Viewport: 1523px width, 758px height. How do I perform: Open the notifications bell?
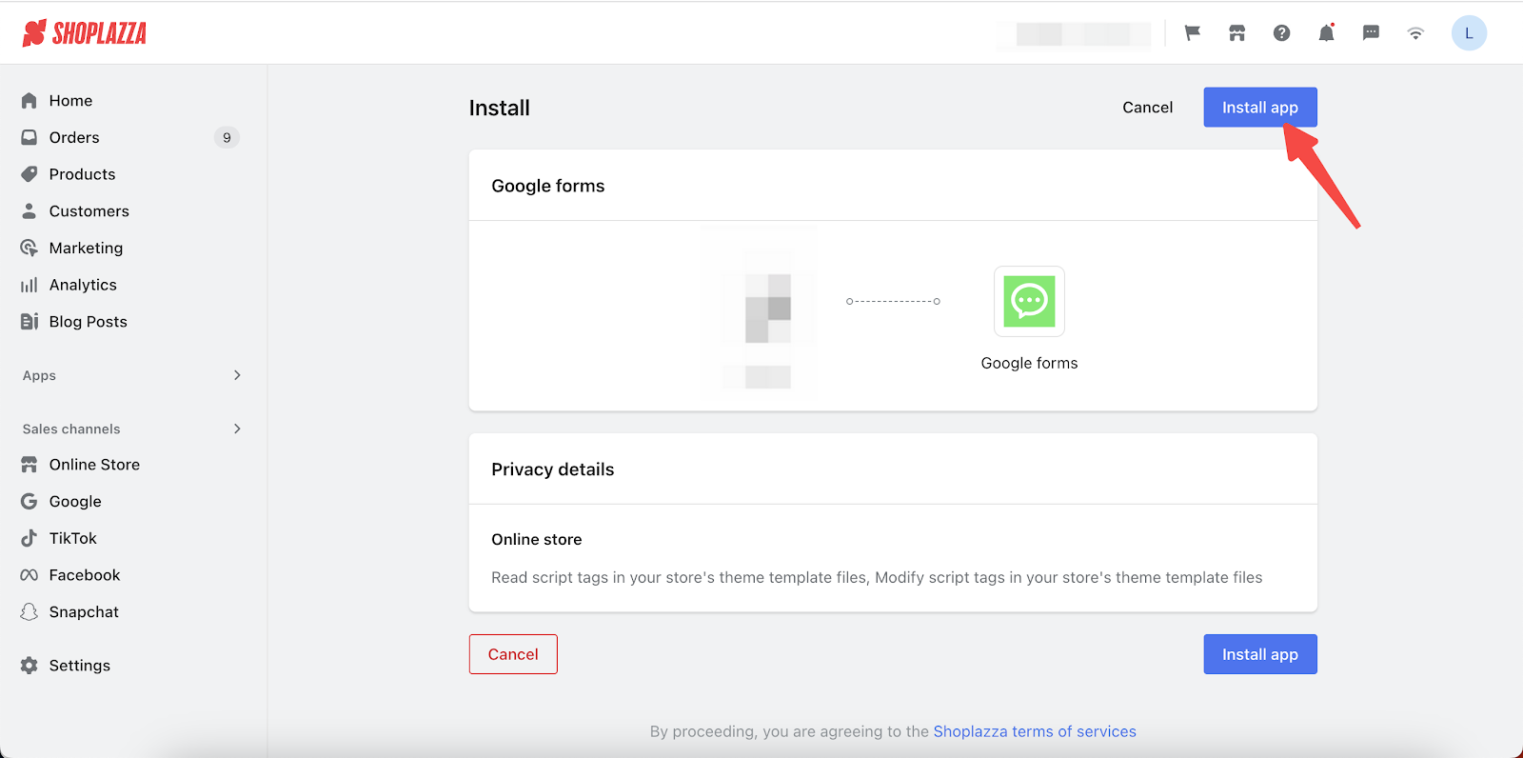pos(1326,33)
